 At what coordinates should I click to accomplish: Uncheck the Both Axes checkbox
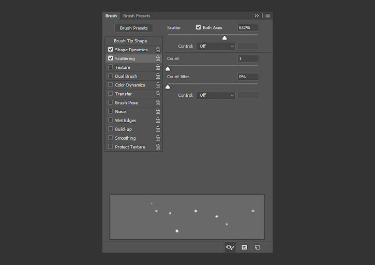[x=198, y=27]
